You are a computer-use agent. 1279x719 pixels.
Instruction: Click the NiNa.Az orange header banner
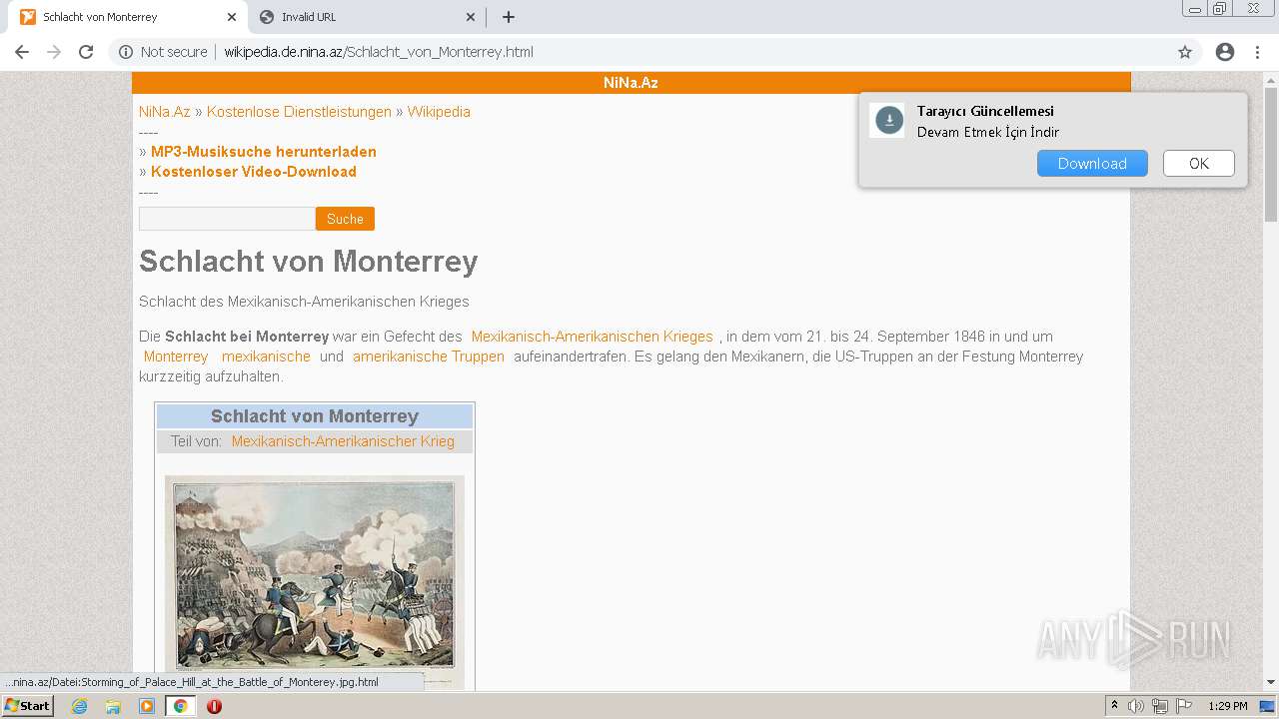point(631,83)
